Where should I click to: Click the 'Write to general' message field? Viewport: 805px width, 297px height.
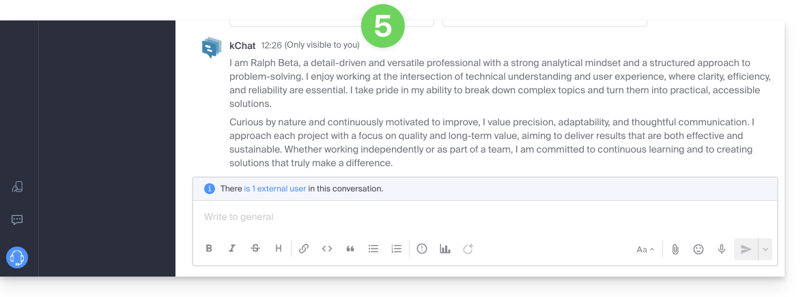click(478, 217)
